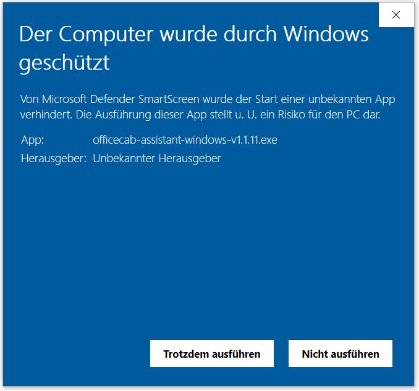This screenshot has width=419, height=391.
Task: Click the 'Herausgeber:' label
Action: [54, 158]
